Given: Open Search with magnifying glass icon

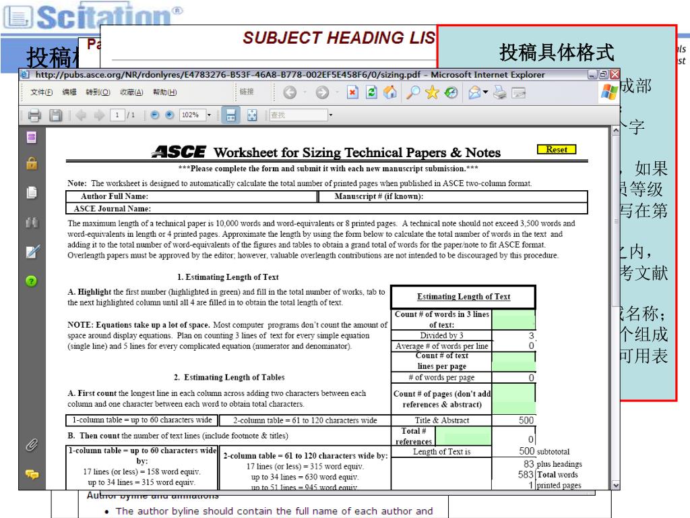Looking at the screenshot, I should (413, 92).
